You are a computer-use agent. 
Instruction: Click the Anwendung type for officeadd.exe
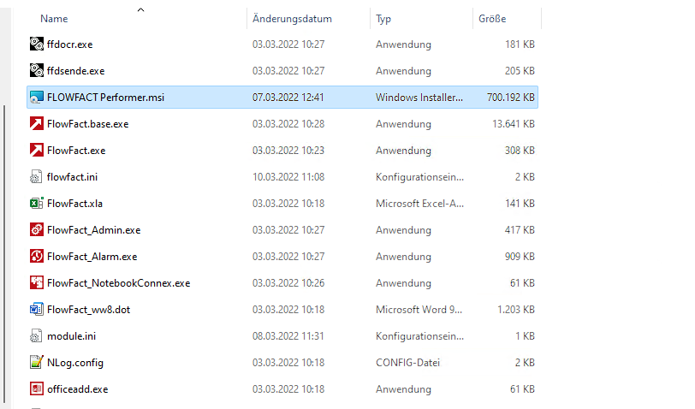pyautogui.click(x=403, y=389)
